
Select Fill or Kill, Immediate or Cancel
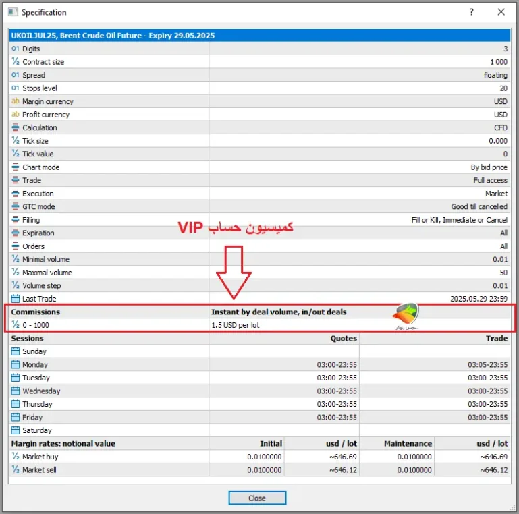pos(460,220)
